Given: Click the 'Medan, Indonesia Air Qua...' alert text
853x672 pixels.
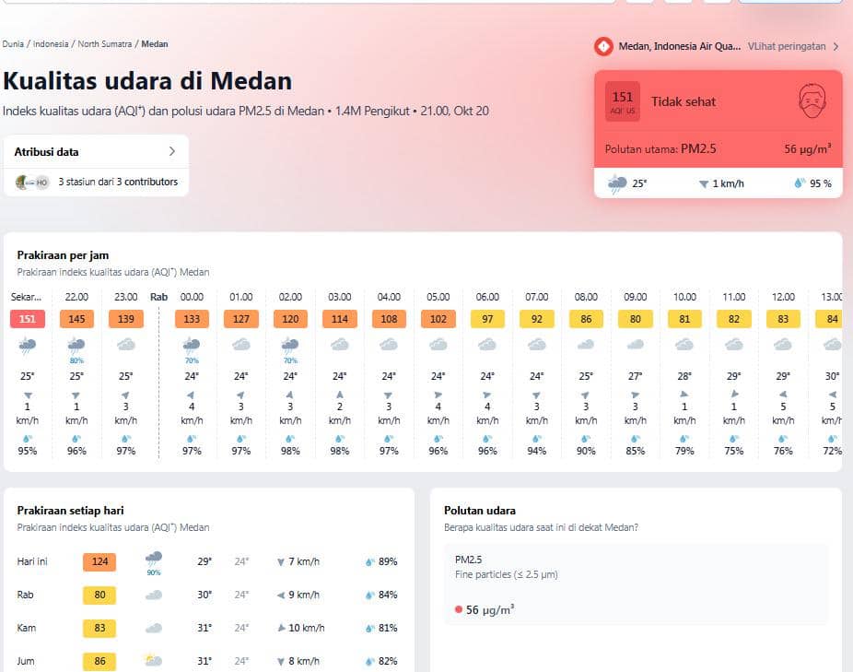Looking at the screenshot, I should click(x=680, y=46).
